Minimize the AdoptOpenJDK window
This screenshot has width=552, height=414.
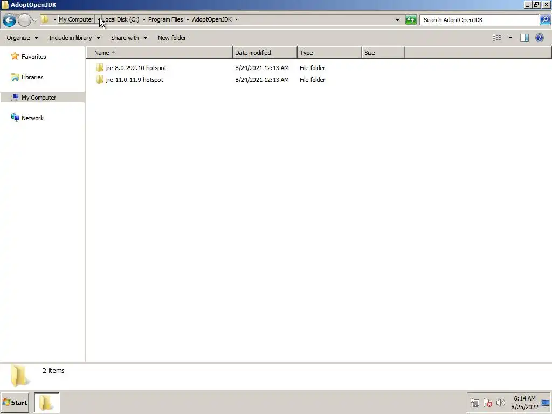528,4
